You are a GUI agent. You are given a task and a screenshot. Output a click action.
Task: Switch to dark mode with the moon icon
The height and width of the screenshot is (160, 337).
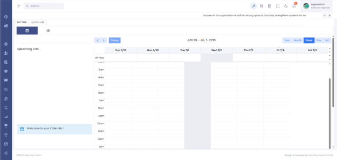point(286,6)
